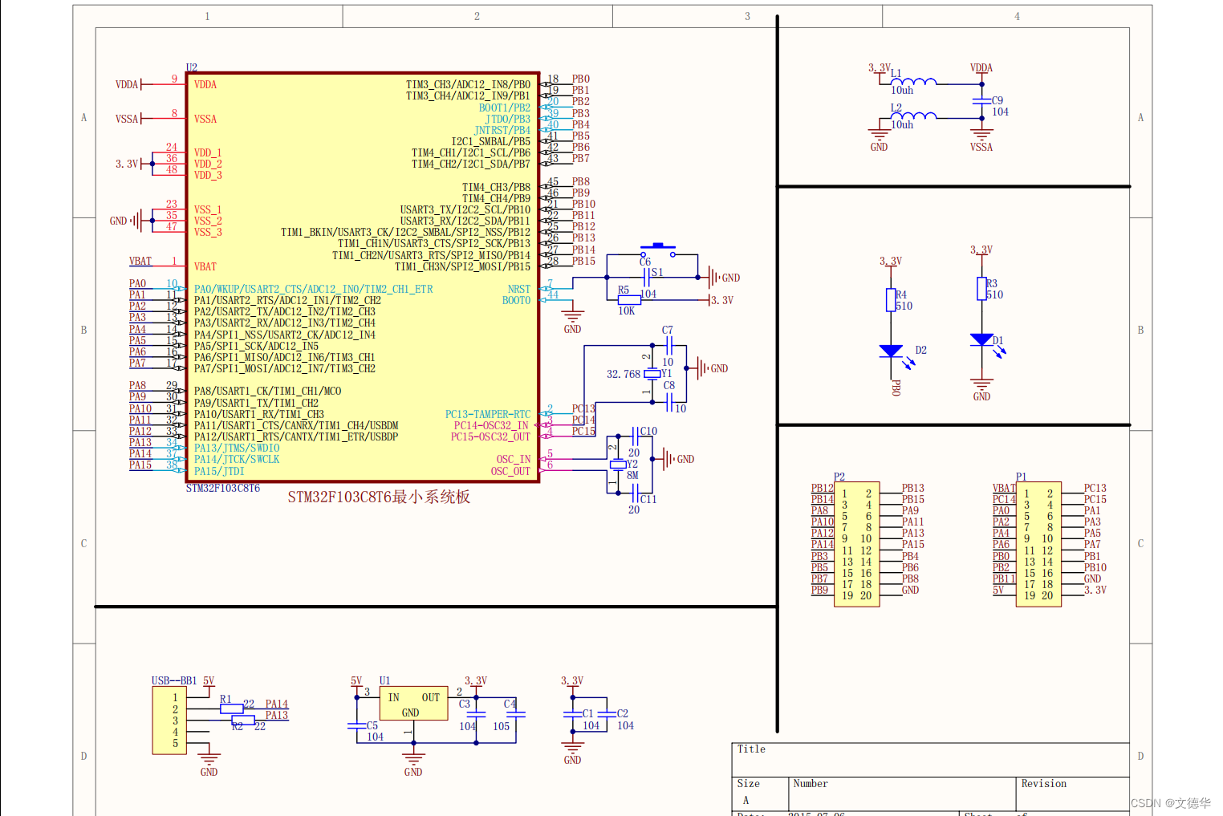The image size is (1223, 816).
Task: Click capacitor C6 next to S1
Action: 646,278
